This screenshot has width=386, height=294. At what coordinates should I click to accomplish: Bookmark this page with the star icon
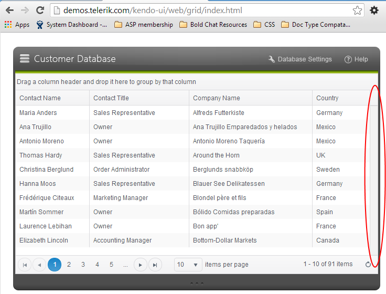coord(357,10)
